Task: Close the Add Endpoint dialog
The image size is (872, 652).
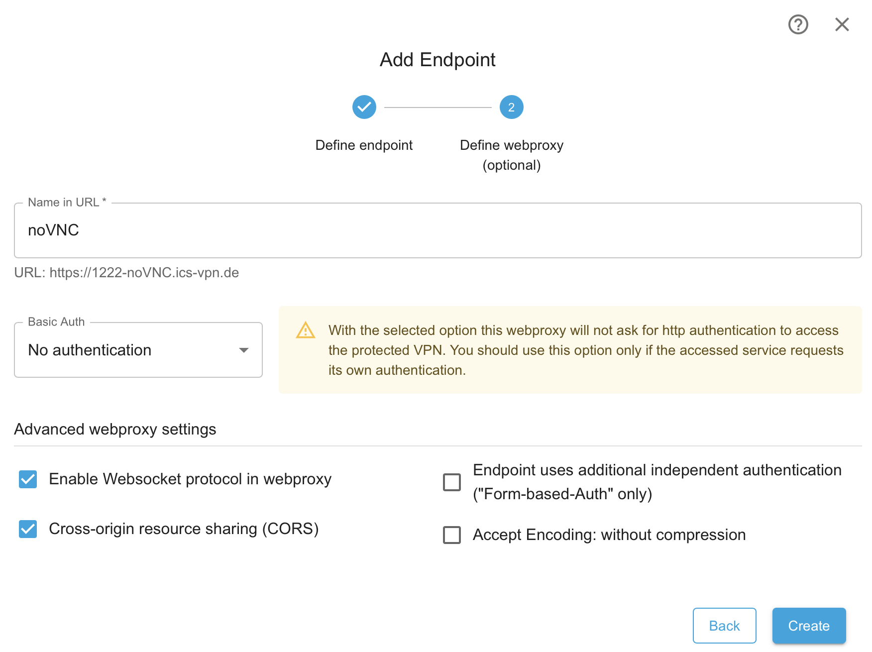Action: (x=842, y=24)
